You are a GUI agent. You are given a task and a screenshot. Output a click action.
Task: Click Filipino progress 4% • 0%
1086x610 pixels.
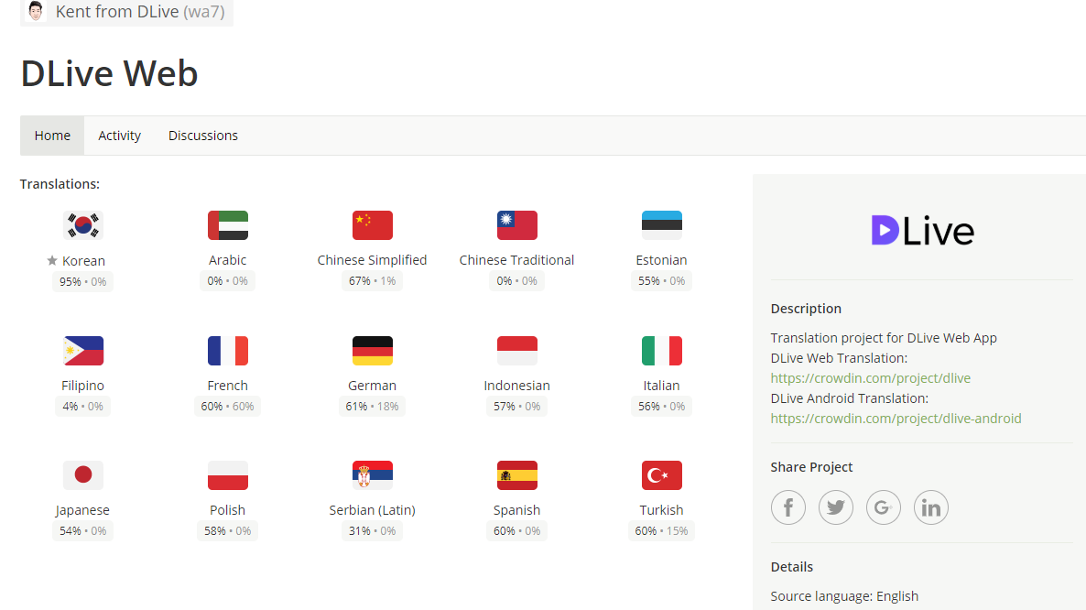83,407
